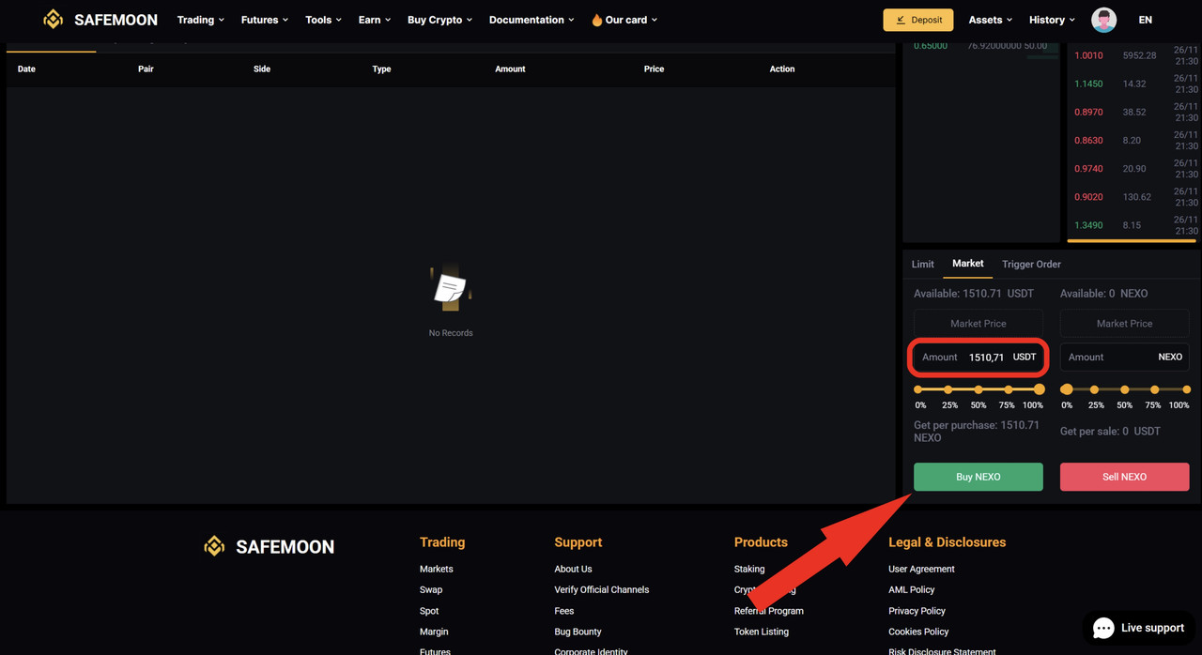This screenshot has height=655, width=1202.
Task: Click the Price column header
Action: pos(654,69)
